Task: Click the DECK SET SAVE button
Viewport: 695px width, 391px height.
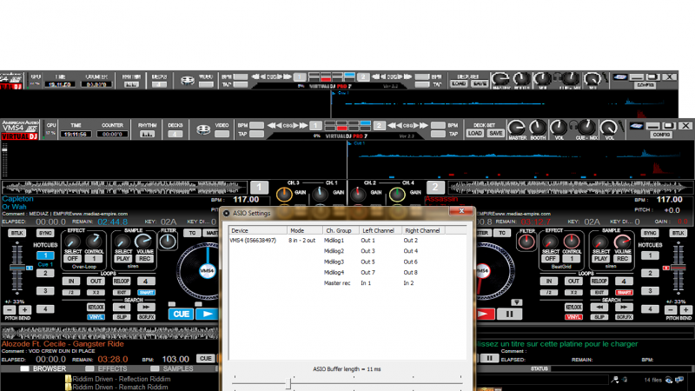Action: (x=495, y=134)
